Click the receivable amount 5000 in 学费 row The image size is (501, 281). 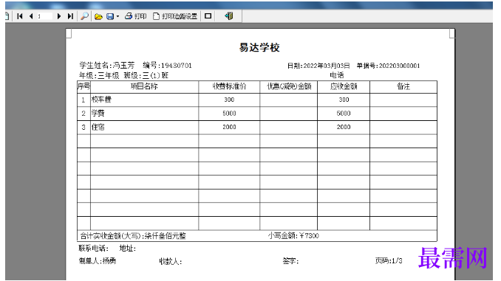344,114
